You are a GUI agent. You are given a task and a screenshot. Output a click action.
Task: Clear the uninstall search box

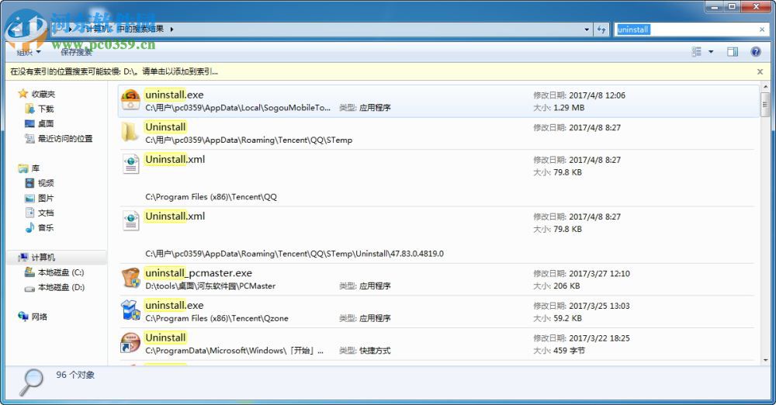[762, 29]
